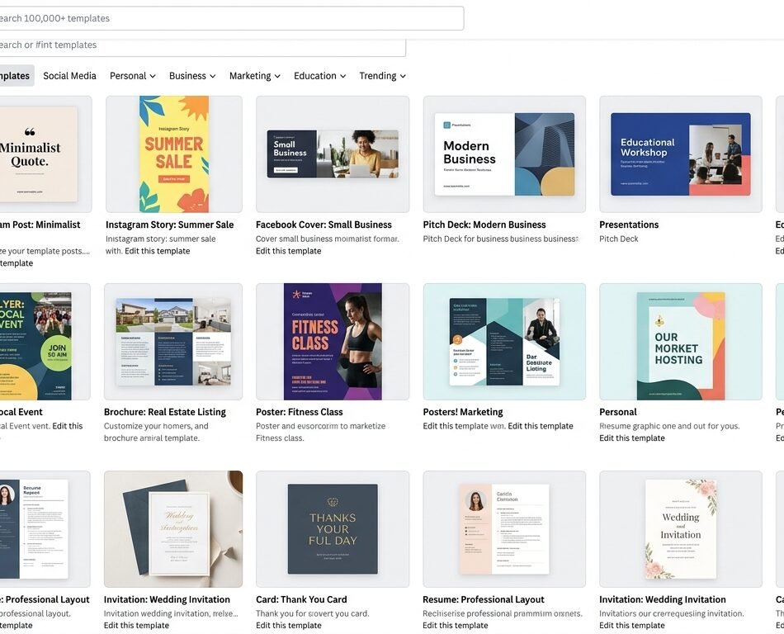This screenshot has height=634, width=784.
Task: Open the Small Business Facebook cover thumbnail
Action: click(x=333, y=154)
